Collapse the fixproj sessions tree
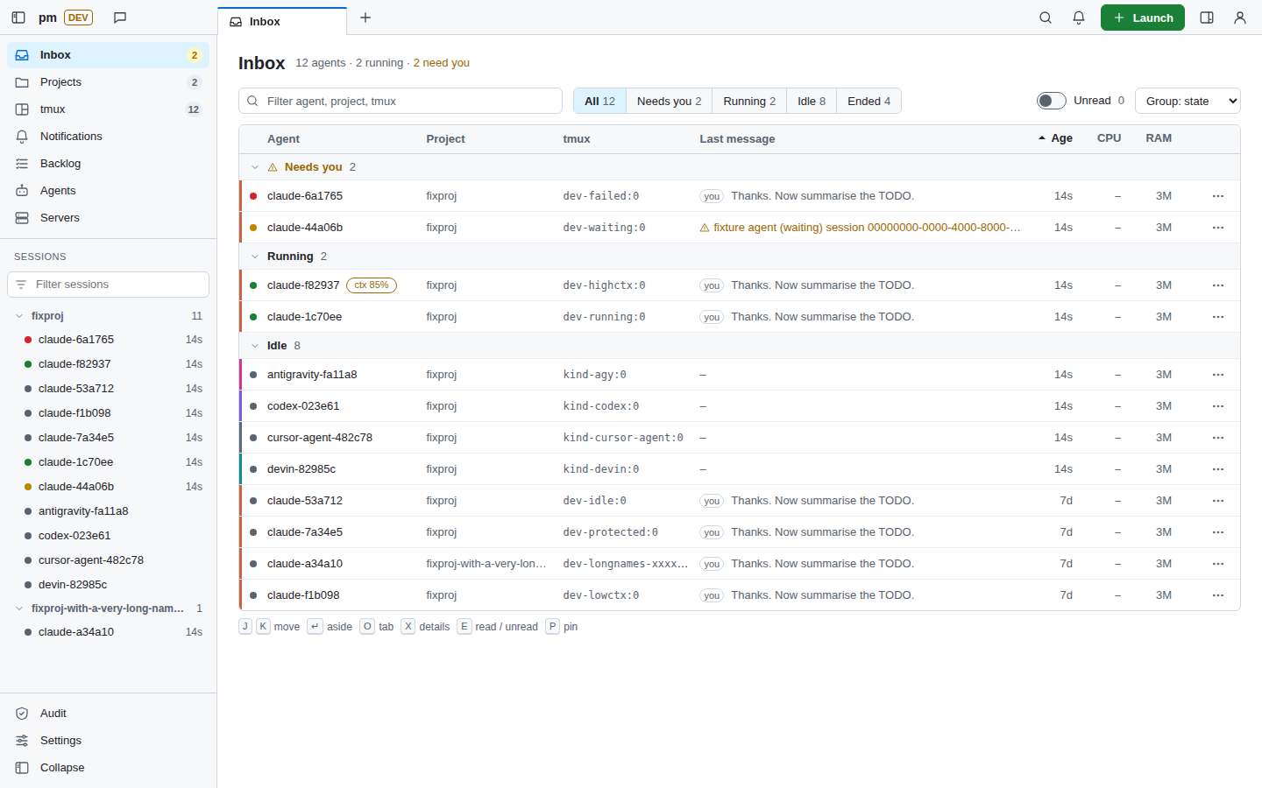Viewport: 1262px width, 788px height. 19,316
